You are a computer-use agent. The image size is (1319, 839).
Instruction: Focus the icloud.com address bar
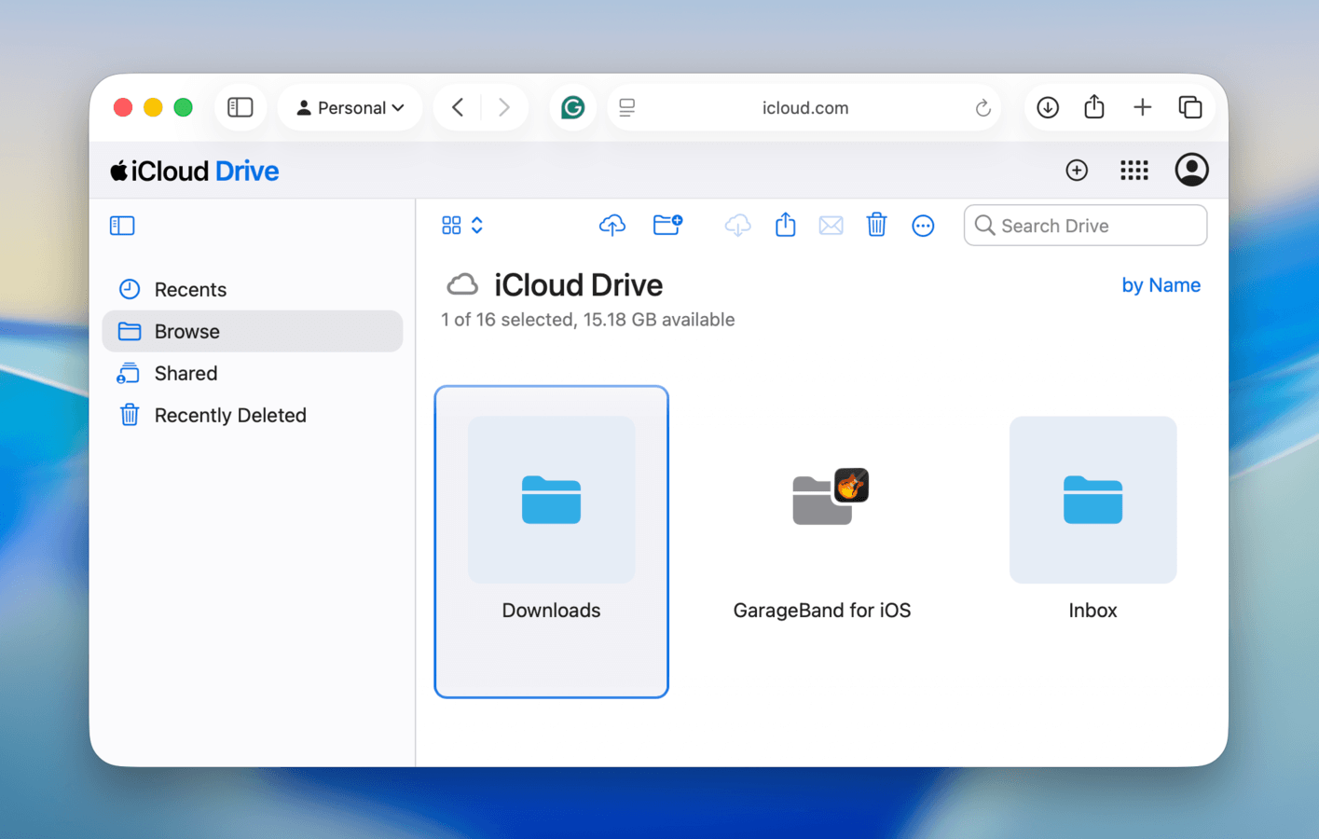(805, 107)
